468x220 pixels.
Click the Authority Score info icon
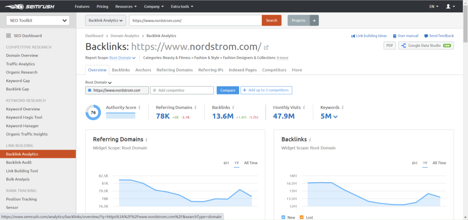click(139, 107)
